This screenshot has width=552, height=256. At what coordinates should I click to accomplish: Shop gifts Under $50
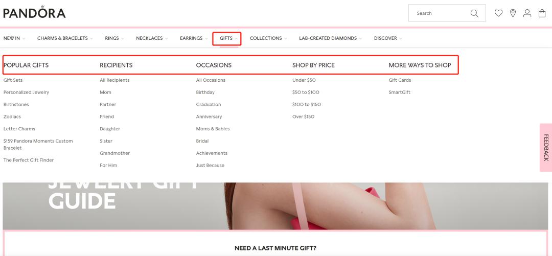pos(304,80)
